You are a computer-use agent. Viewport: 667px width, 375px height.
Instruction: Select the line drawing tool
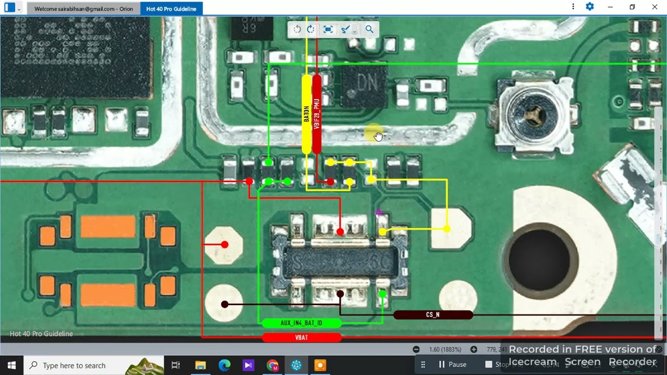[x=344, y=30]
